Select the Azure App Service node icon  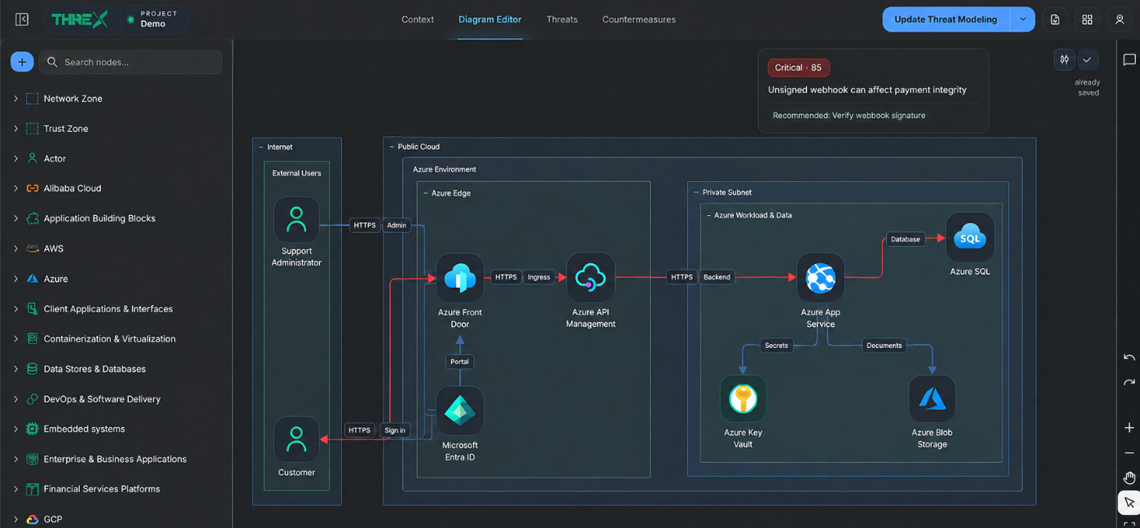point(820,278)
